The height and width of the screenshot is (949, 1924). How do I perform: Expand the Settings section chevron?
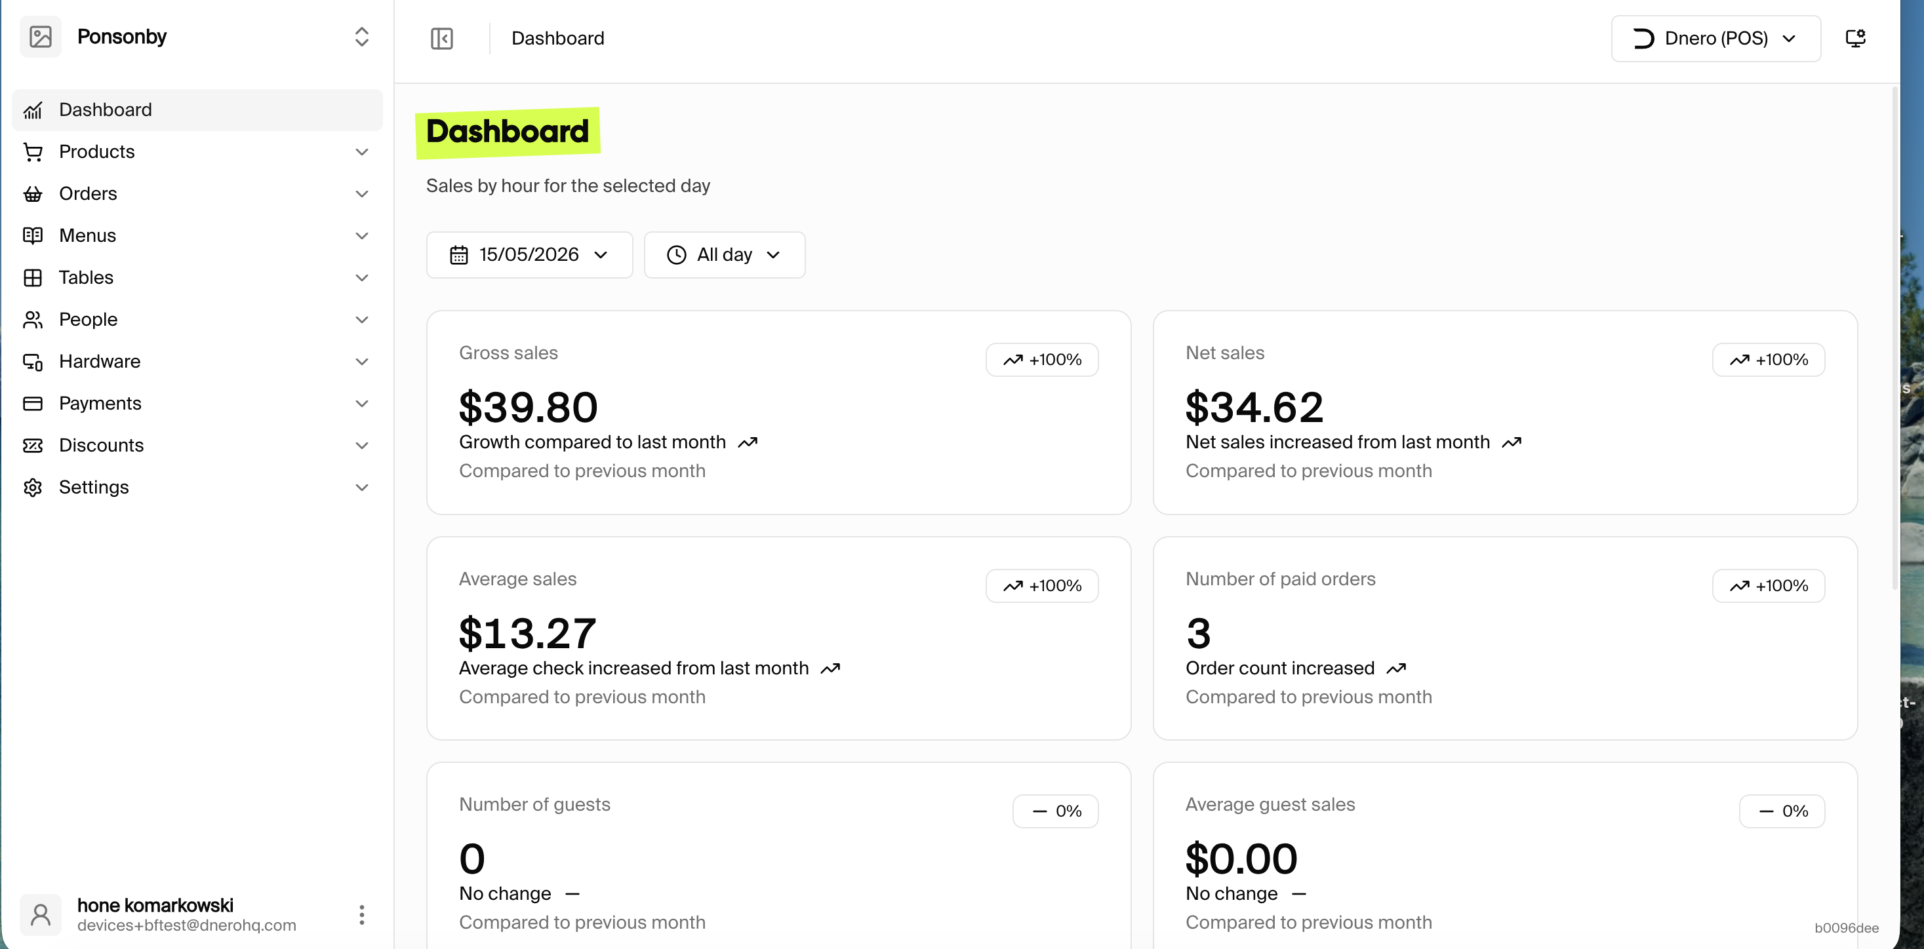point(361,487)
